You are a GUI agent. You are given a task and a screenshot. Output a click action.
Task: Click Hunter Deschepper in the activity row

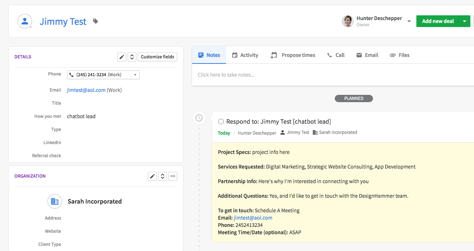[x=257, y=133]
